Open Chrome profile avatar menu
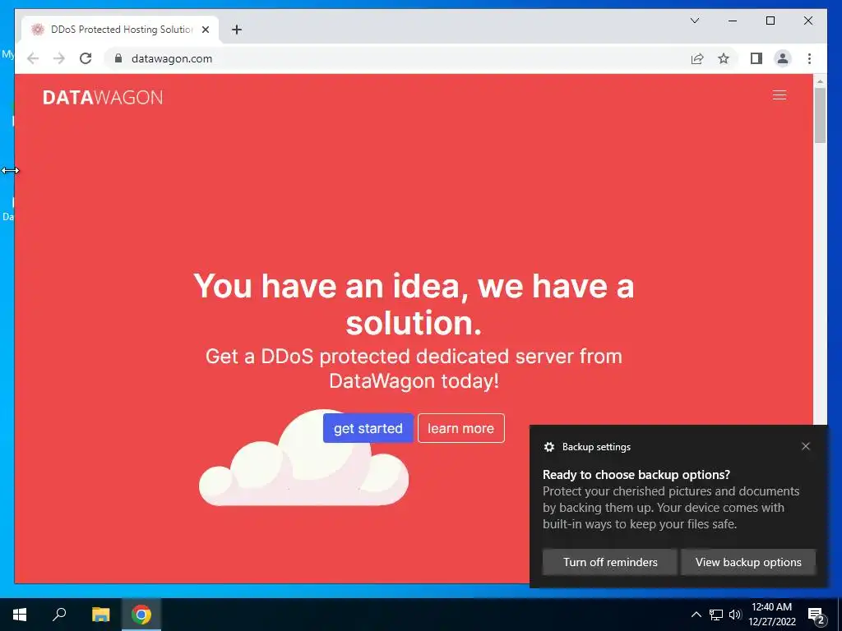The height and width of the screenshot is (631, 842). (783, 58)
